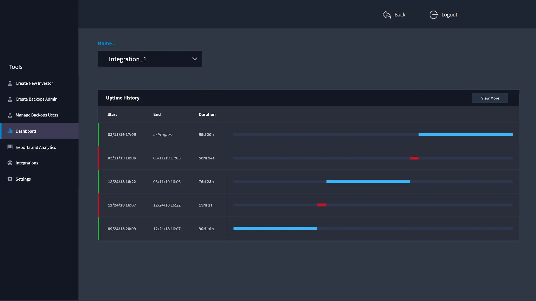Click the Logout link text

point(449,15)
